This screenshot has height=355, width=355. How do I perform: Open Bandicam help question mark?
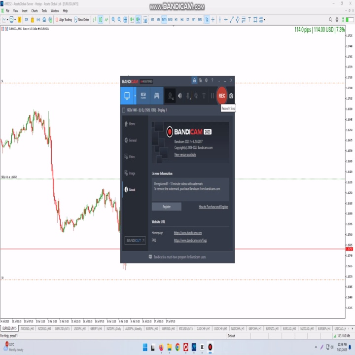point(212,80)
